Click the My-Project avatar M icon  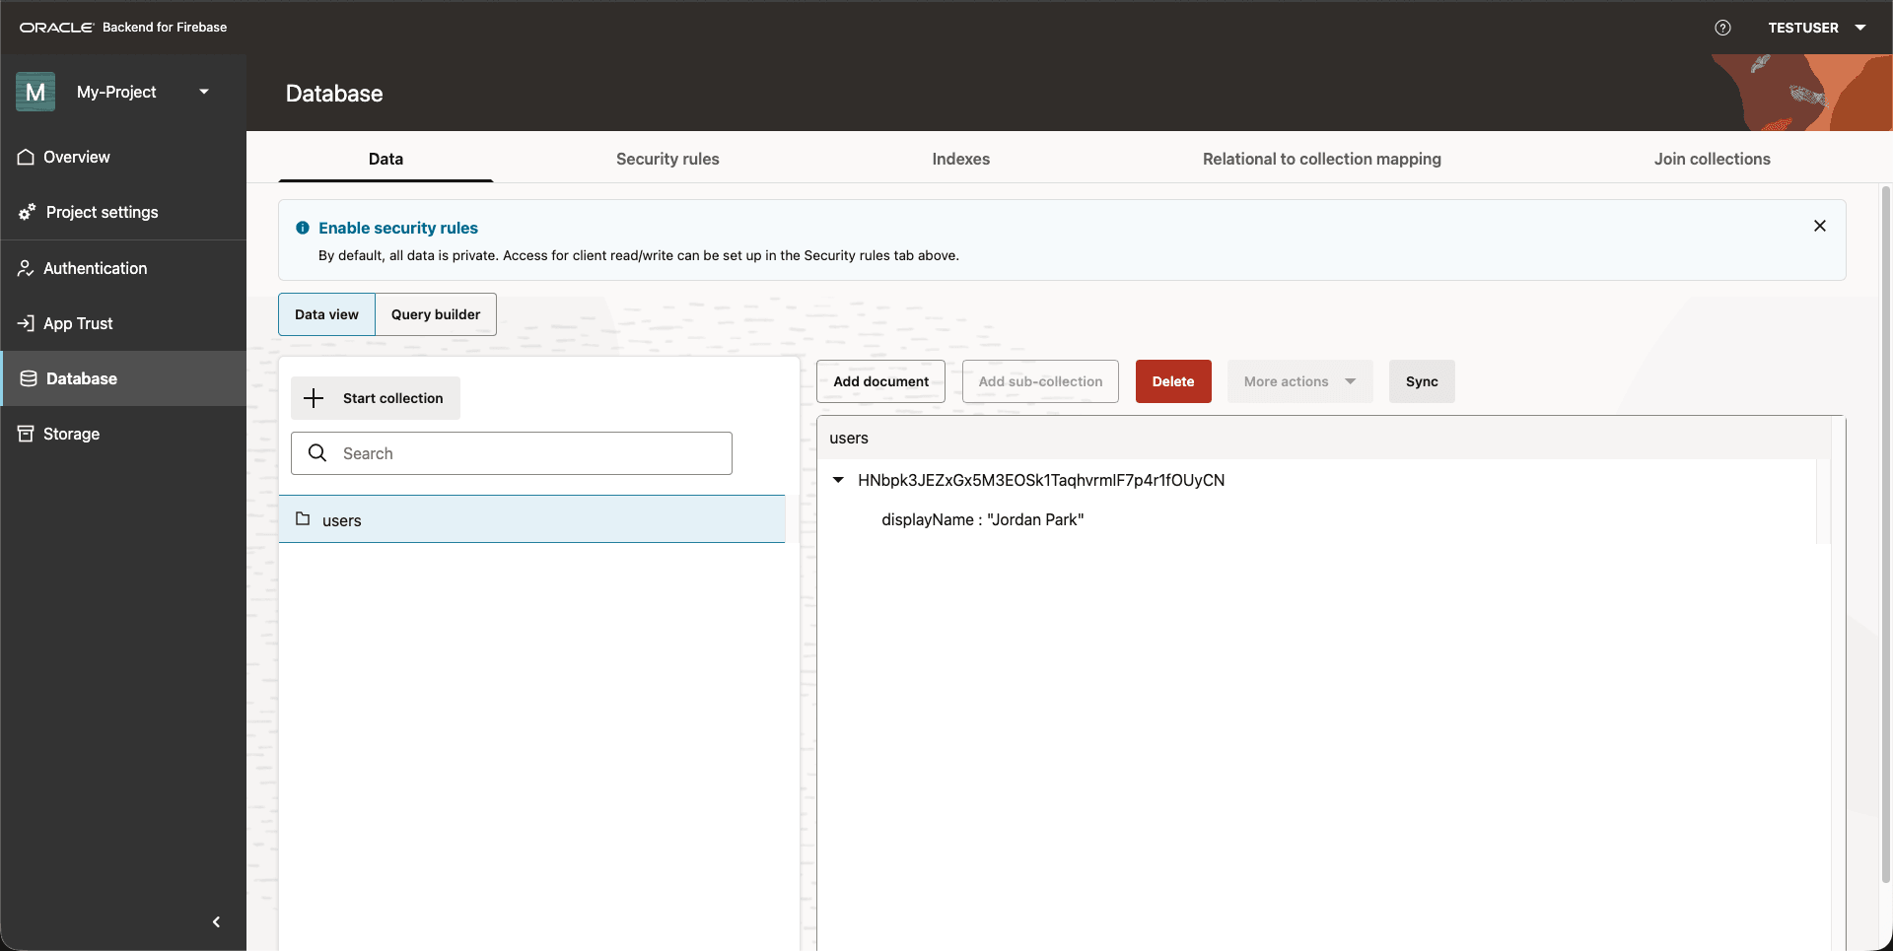[35, 92]
